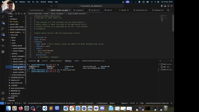Image resolution: width=199 pixels, height=112 pixels.
Task: Open the AWS Toolkit view
Action: (x=3, y=46)
